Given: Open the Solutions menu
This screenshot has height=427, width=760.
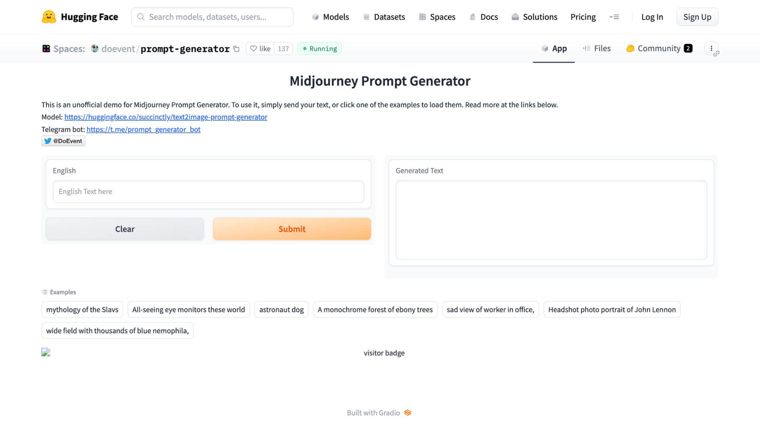Looking at the screenshot, I should click(x=534, y=17).
